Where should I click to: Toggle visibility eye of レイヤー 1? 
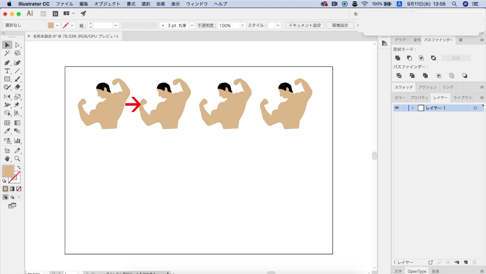[397, 108]
